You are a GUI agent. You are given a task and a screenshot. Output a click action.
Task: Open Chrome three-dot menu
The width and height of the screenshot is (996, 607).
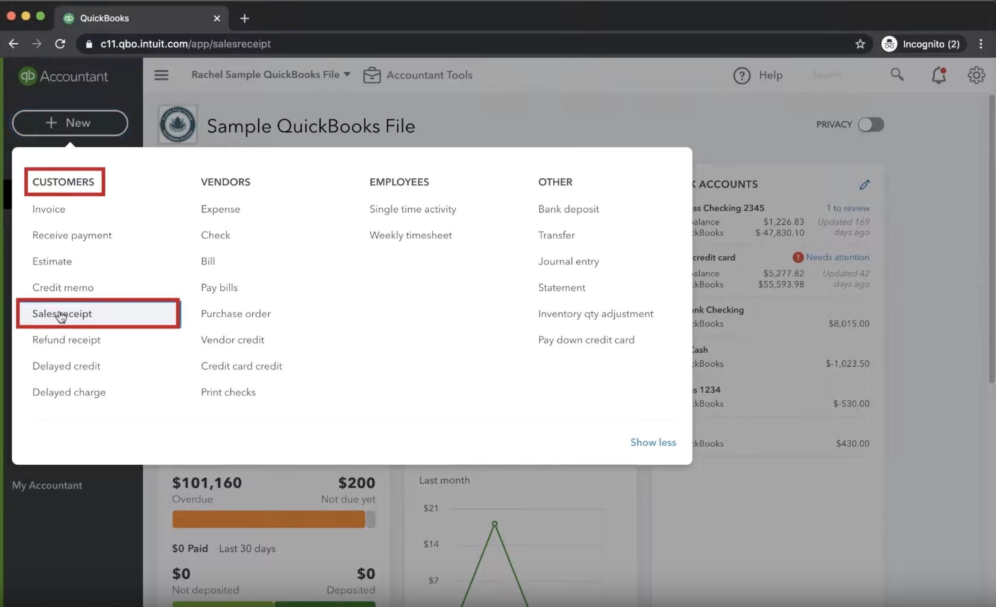pos(981,44)
